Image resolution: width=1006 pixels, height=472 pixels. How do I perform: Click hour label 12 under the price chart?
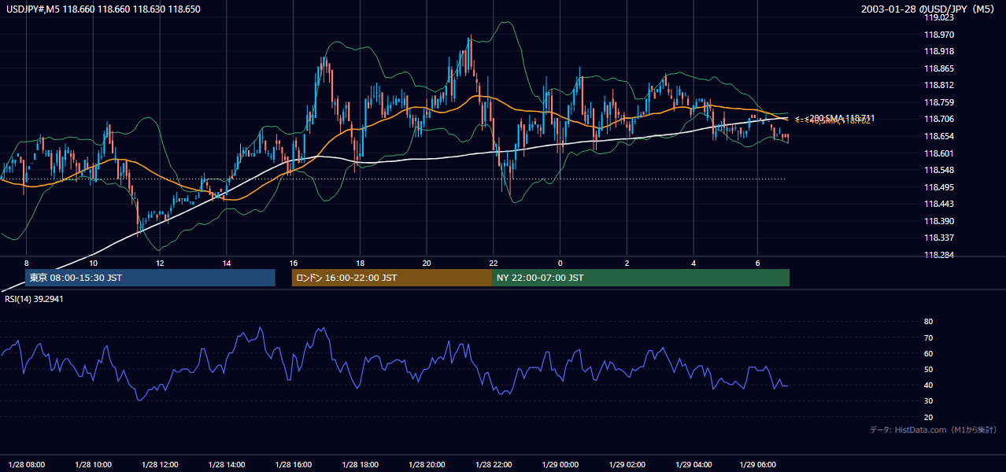coord(160,263)
